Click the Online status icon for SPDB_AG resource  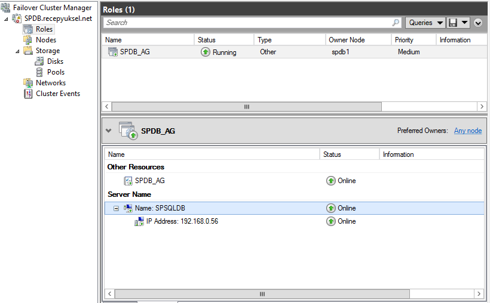coord(331,181)
